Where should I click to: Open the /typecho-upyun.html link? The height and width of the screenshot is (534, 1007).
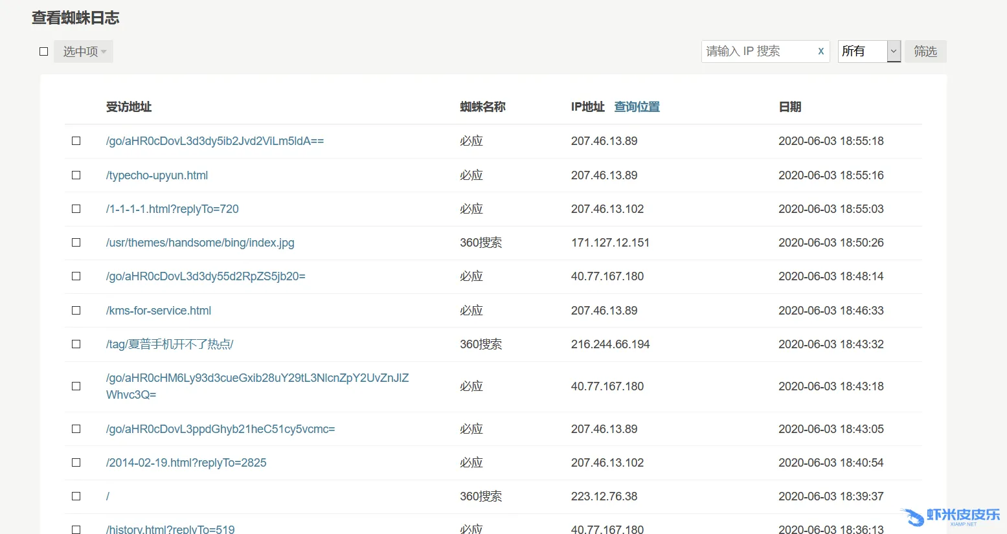pyautogui.click(x=157, y=175)
